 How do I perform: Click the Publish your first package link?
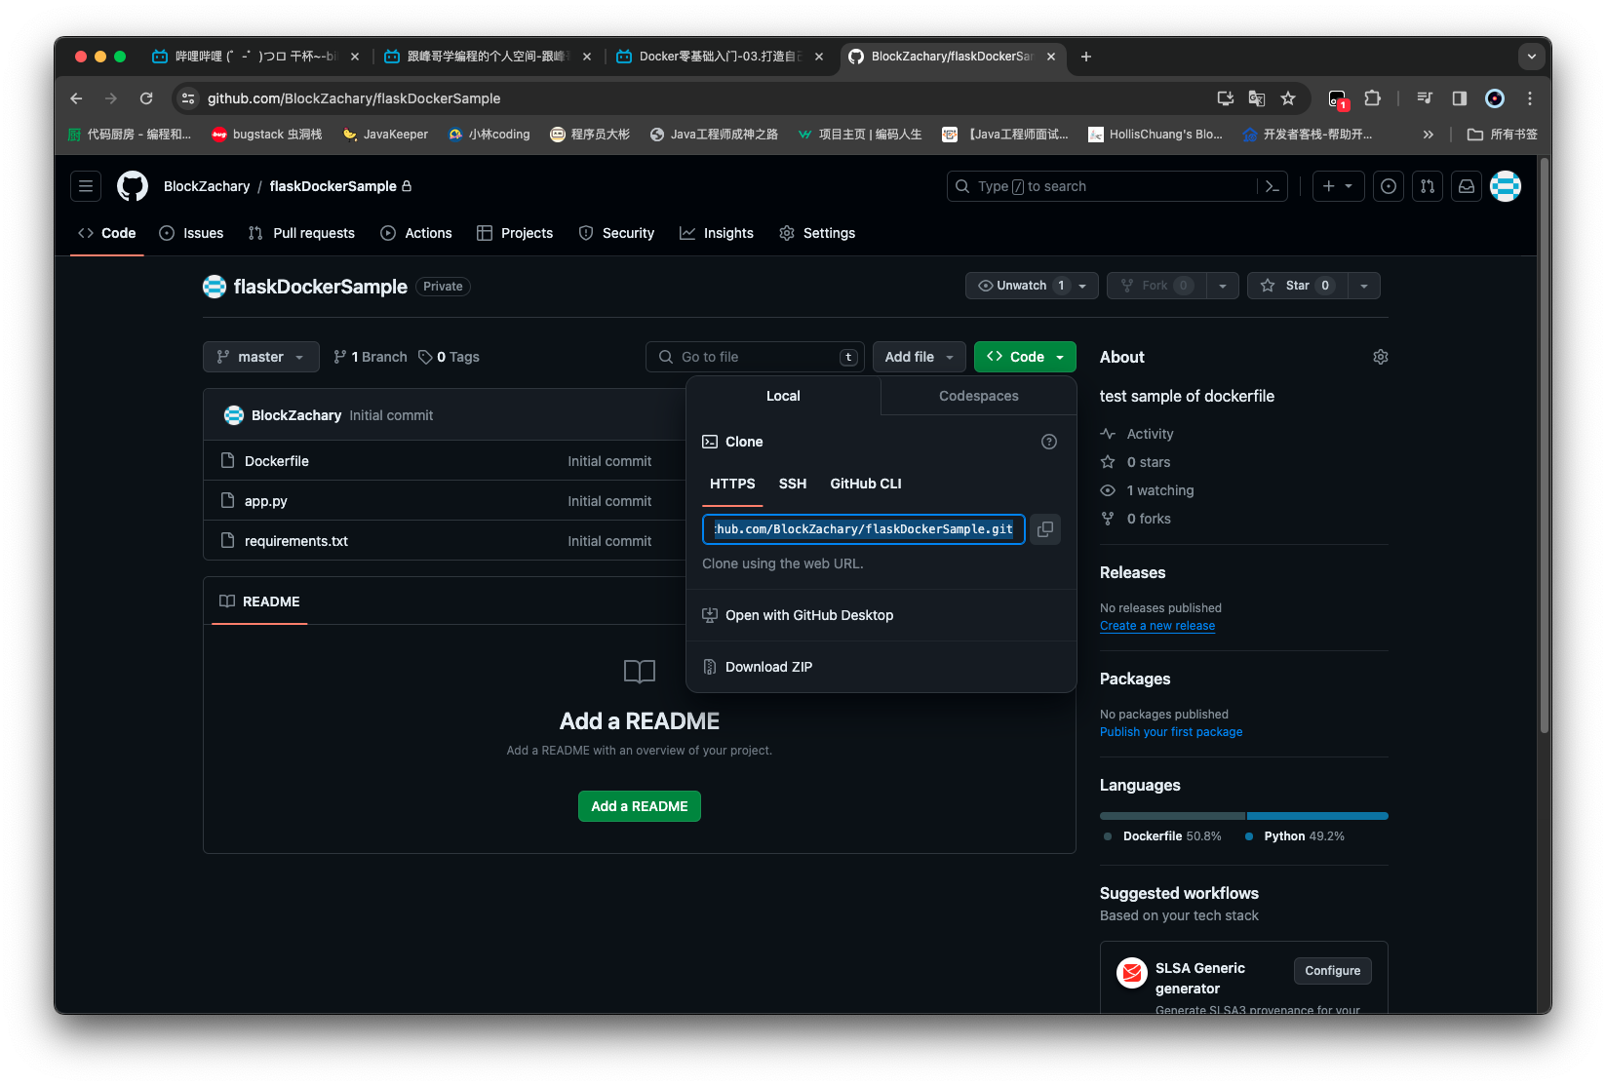tap(1171, 732)
